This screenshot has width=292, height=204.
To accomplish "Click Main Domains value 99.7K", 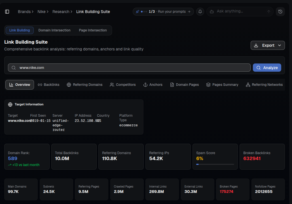I will (x=13, y=192).
